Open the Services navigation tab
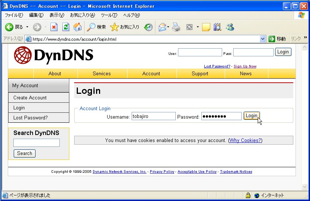Image resolution: width=310 pixels, height=201 pixels. [x=102, y=73]
